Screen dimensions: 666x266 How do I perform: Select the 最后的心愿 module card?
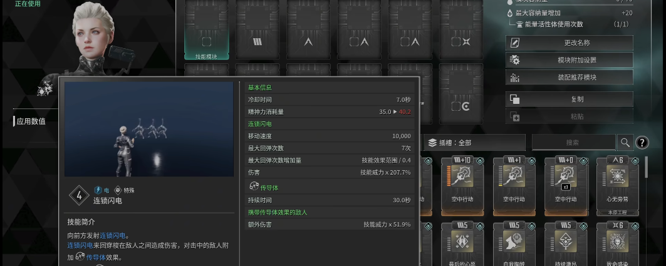pyautogui.click(x=462, y=244)
